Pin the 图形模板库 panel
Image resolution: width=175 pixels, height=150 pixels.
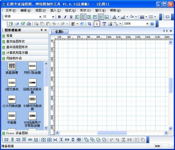(41, 30)
